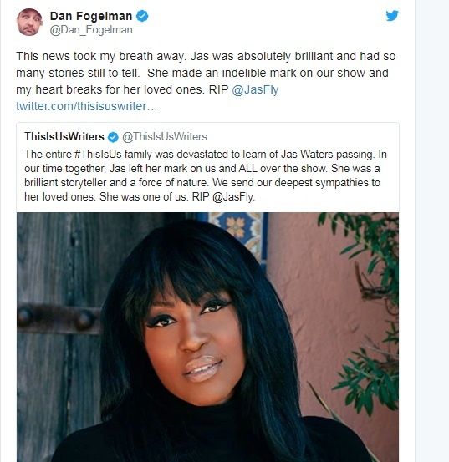Open Dan Fogelman's profile avatar

29,22
